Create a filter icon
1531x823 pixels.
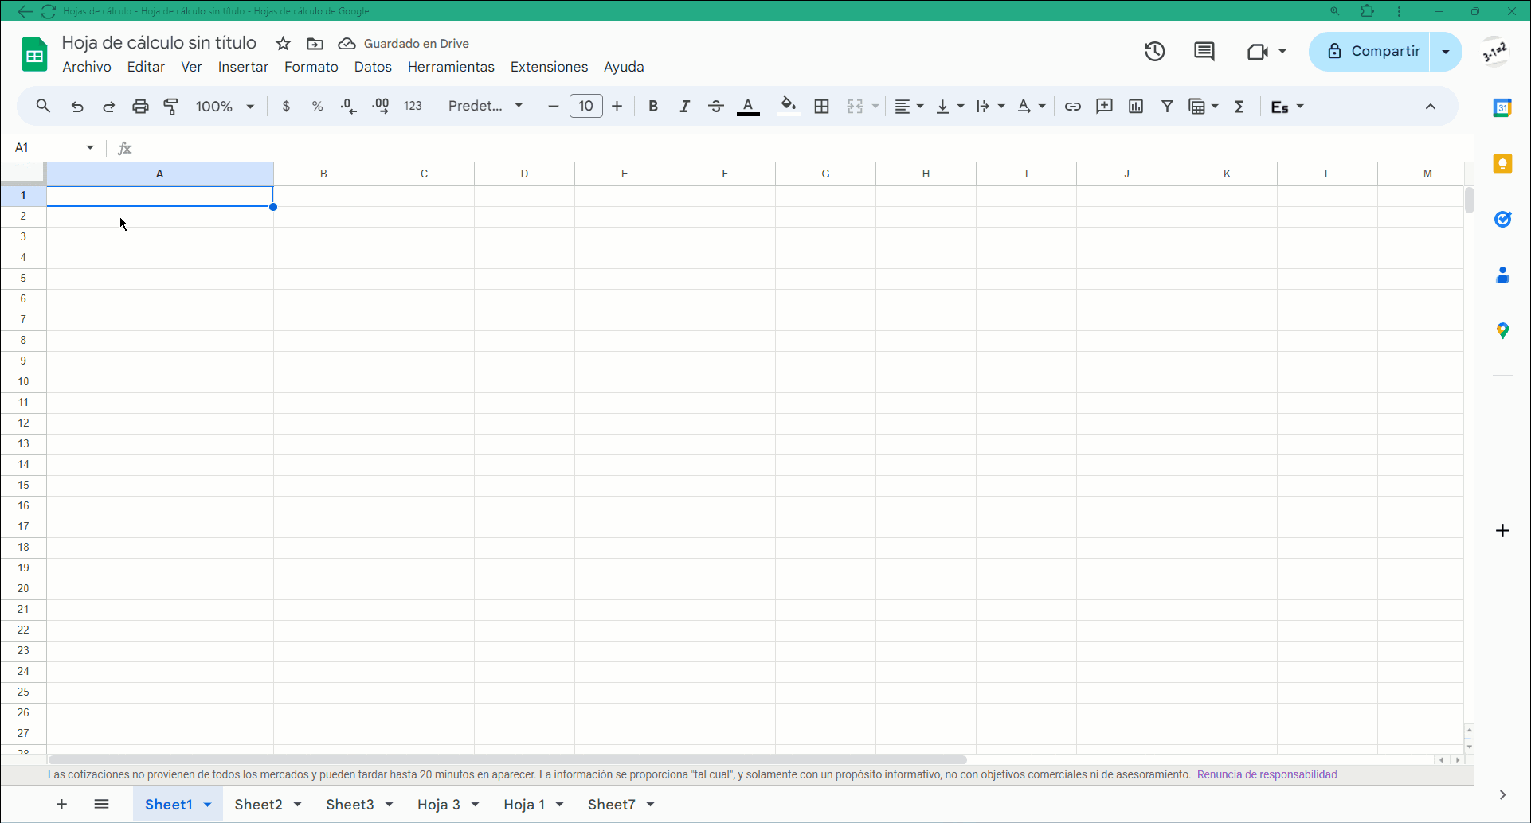click(1167, 107)
